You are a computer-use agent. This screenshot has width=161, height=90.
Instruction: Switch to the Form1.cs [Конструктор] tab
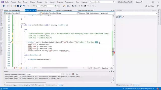pos(12,10)
